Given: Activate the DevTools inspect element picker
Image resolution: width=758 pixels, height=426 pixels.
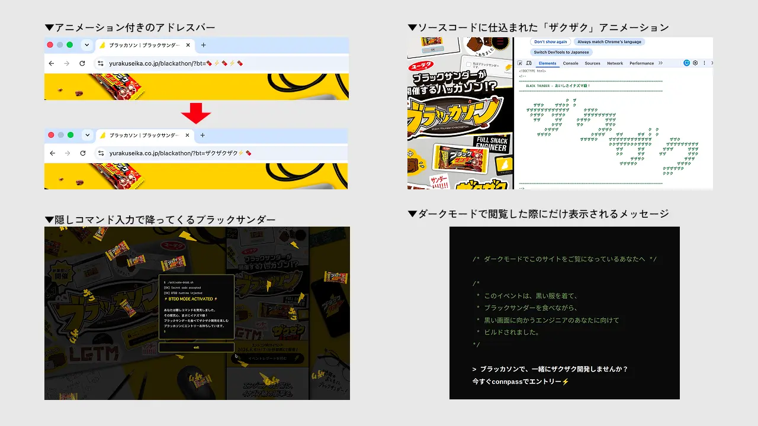Looking at the screenshot, I should click(519, 63).
